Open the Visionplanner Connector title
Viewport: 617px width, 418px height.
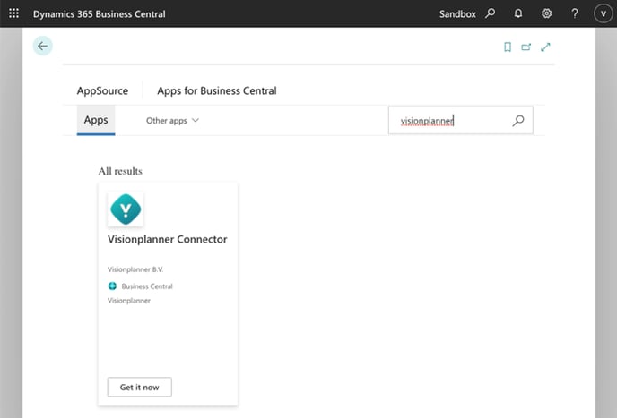[167, 239]
